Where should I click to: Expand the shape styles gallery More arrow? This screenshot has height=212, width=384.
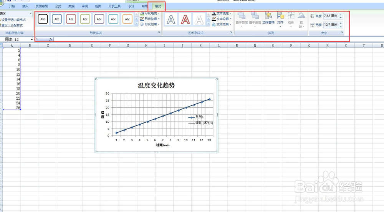[137, 24]
